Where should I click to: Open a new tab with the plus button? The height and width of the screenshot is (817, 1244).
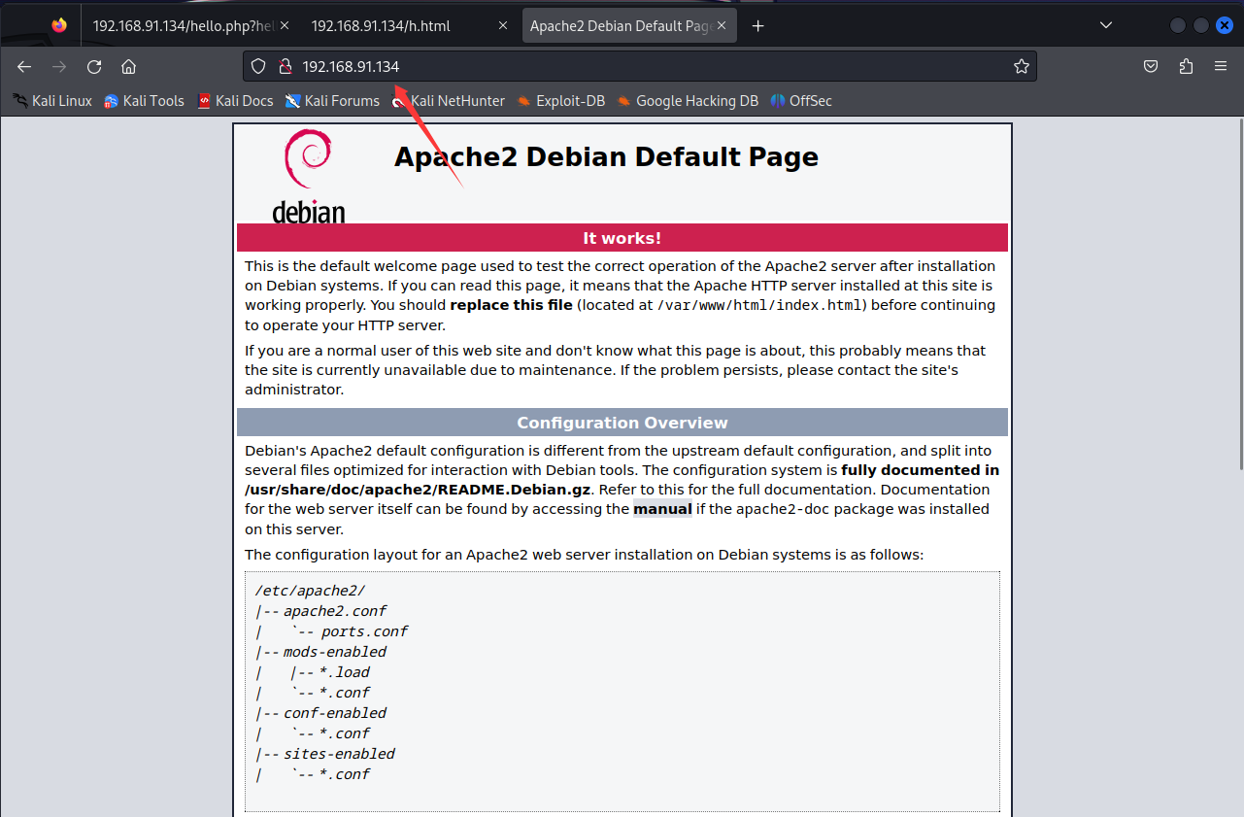(758, 25)
